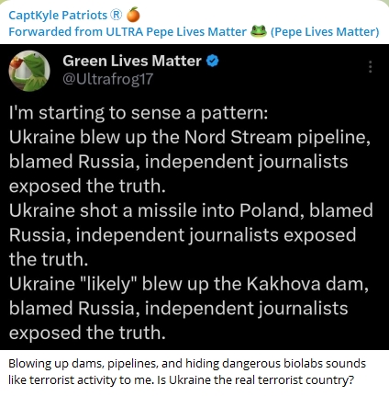Open the @Ultrafrog17 handle
The width and height of the screenshot is (389, 396).
click(107, 79)
